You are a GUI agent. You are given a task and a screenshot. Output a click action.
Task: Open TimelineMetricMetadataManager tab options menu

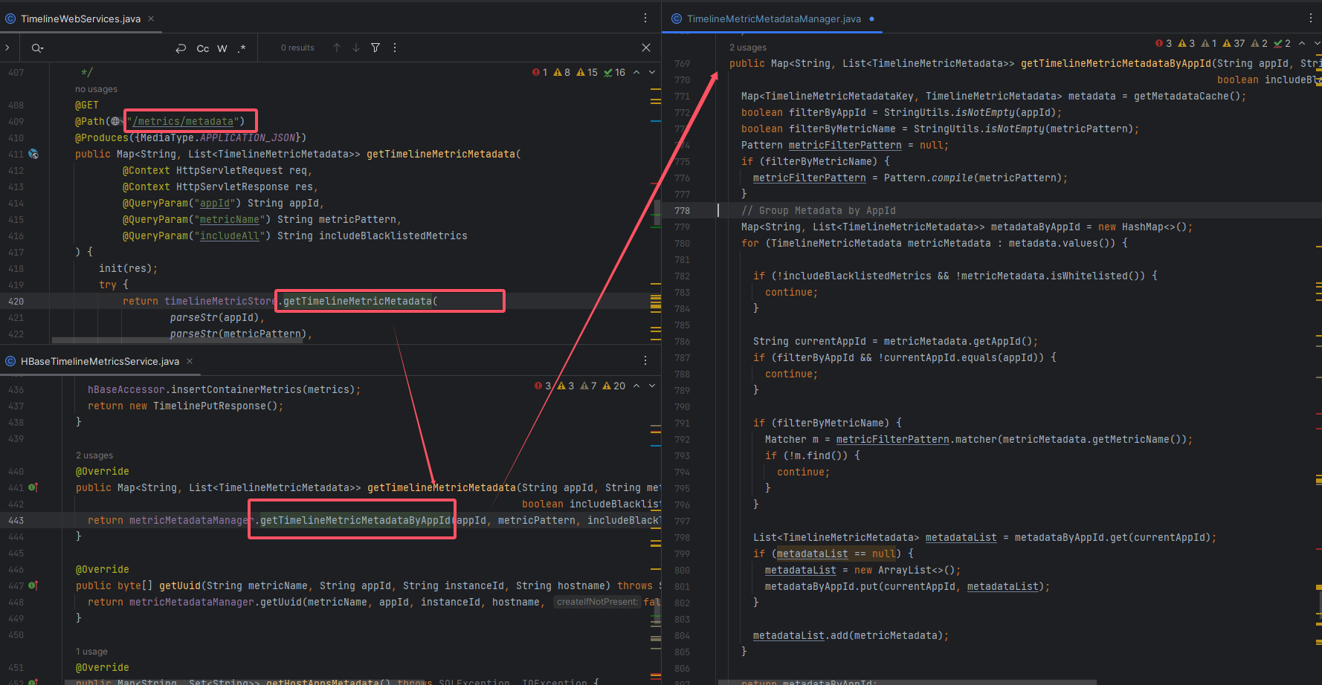[1311, 18]
